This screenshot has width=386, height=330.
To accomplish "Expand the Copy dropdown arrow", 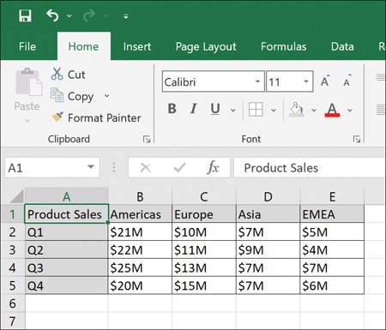I will [x=107, y=96].
